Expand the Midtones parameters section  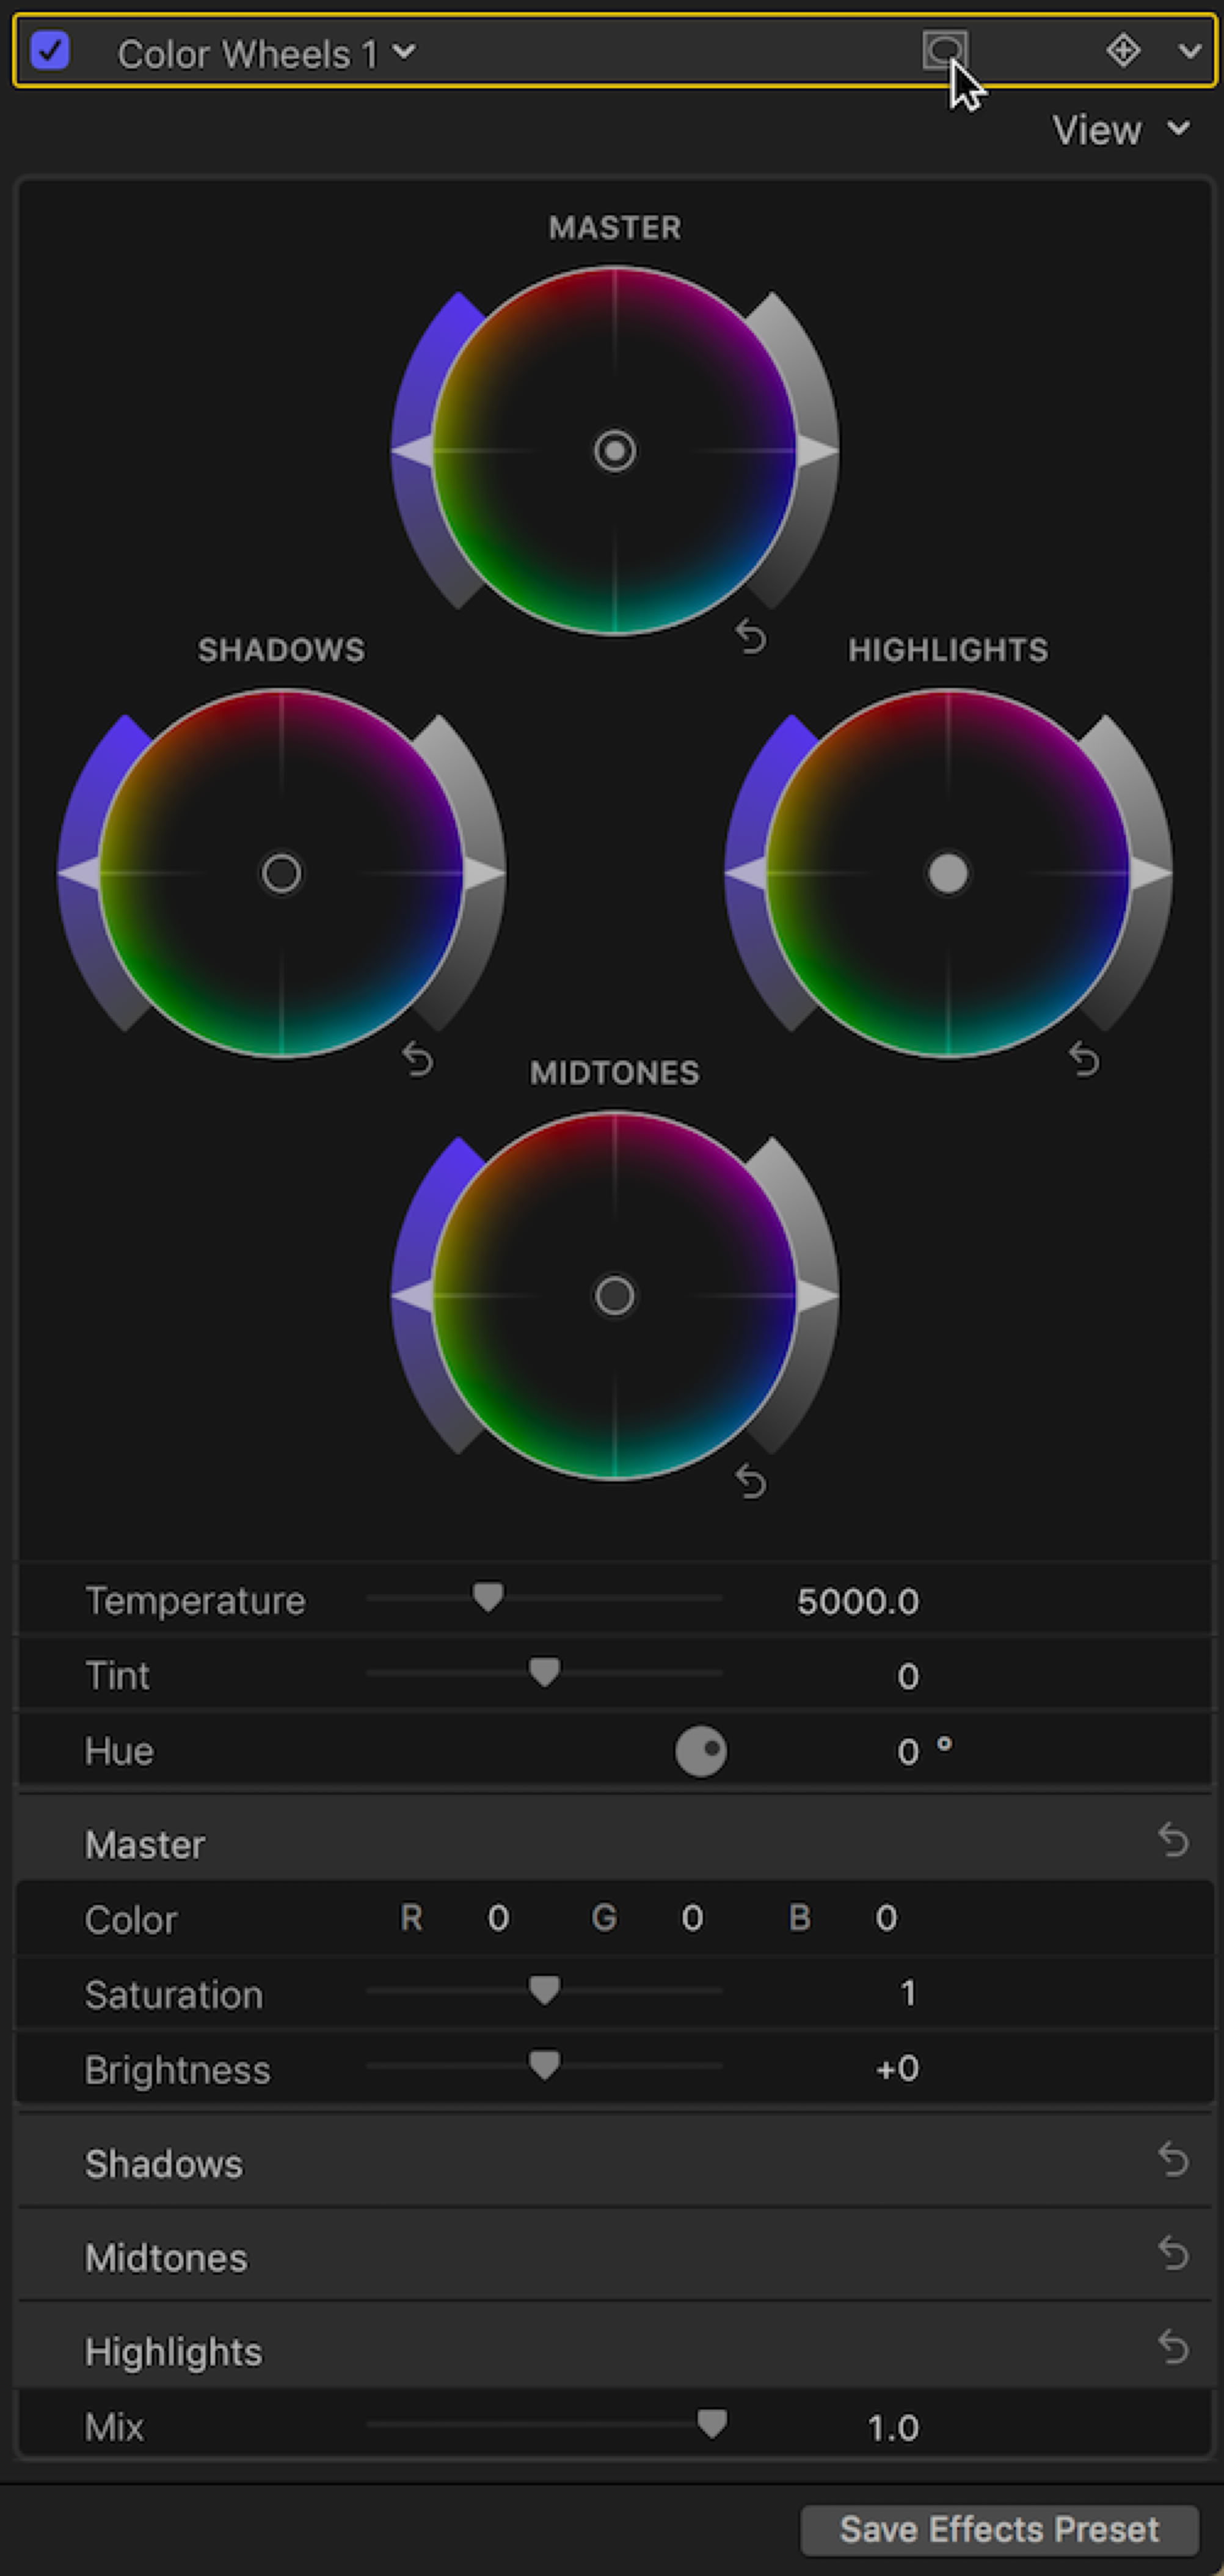pos(166,2258)
